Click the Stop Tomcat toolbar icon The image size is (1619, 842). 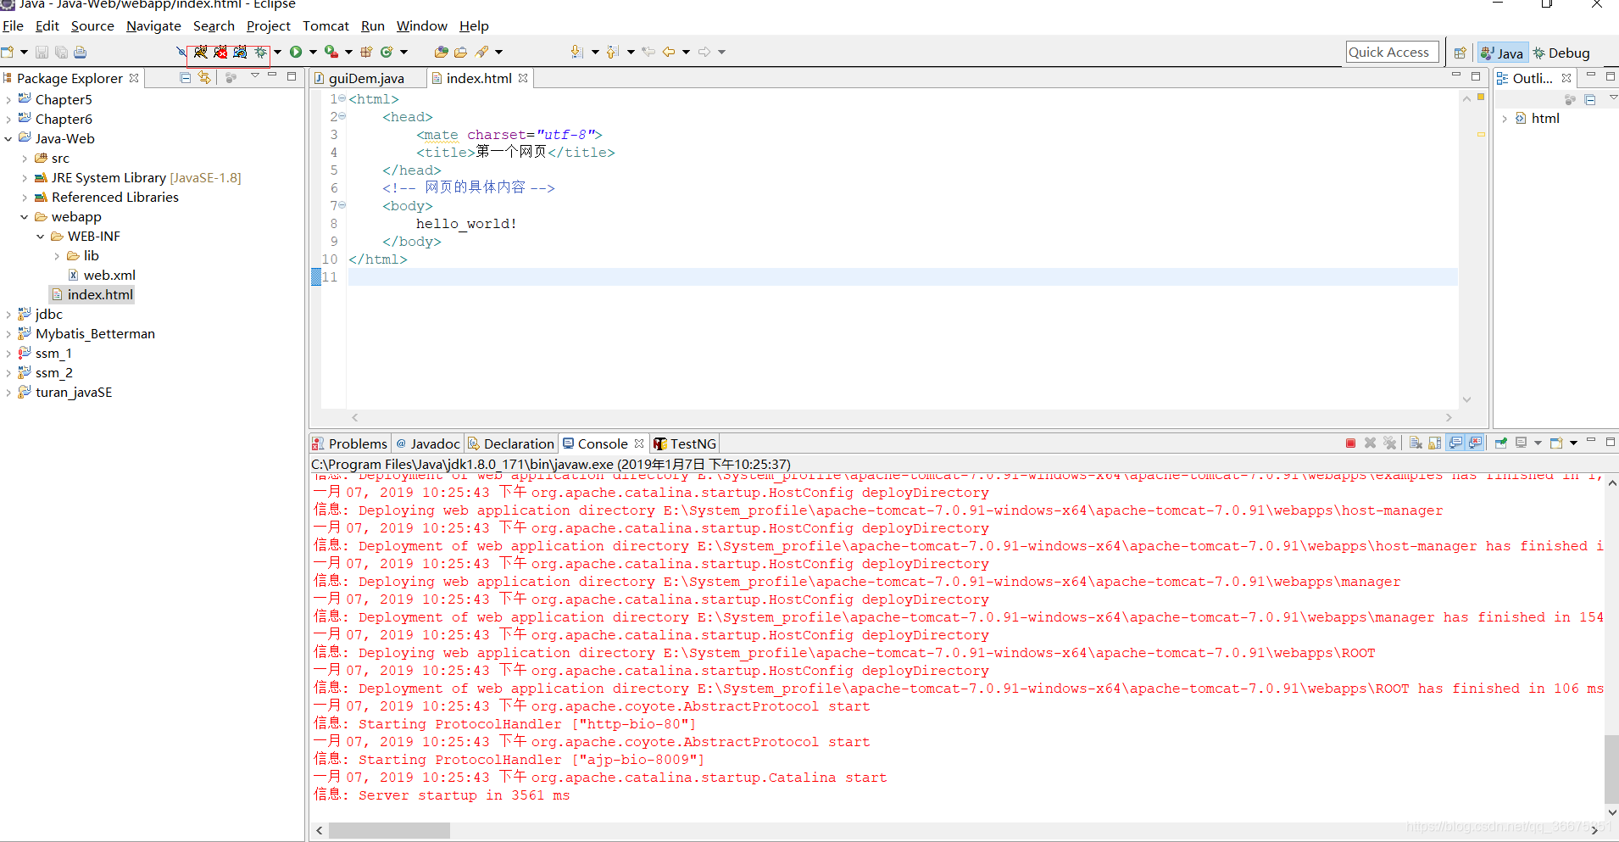pyautogui.click(x=220, y=52)
